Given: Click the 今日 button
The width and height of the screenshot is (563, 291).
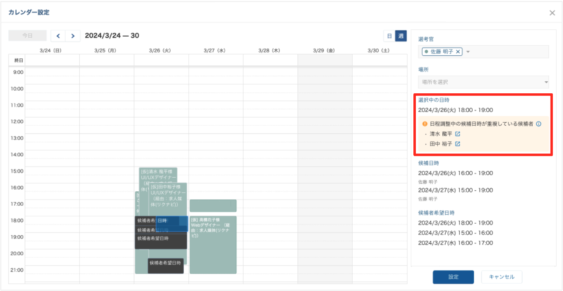Looking at the screenshot, I should click(x=27, y=36).
